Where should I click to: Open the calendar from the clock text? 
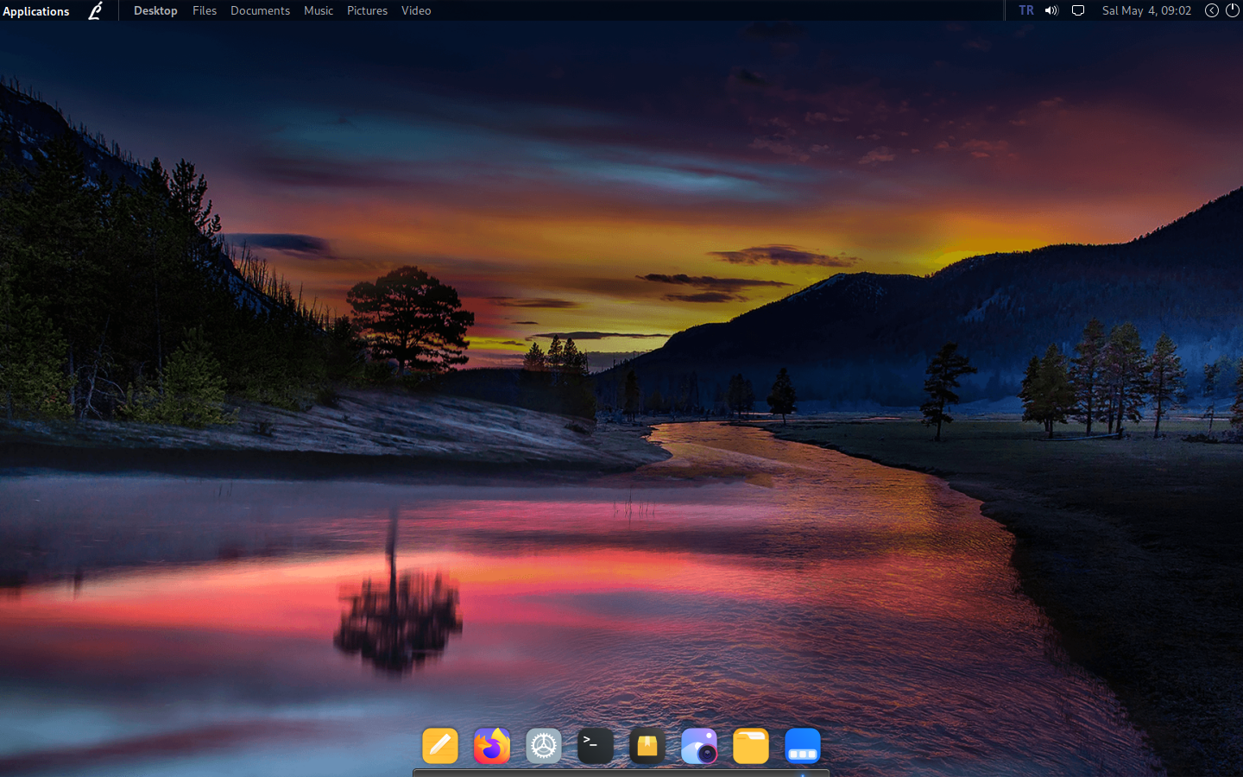pyautogui.click(x=1146, y=10)
